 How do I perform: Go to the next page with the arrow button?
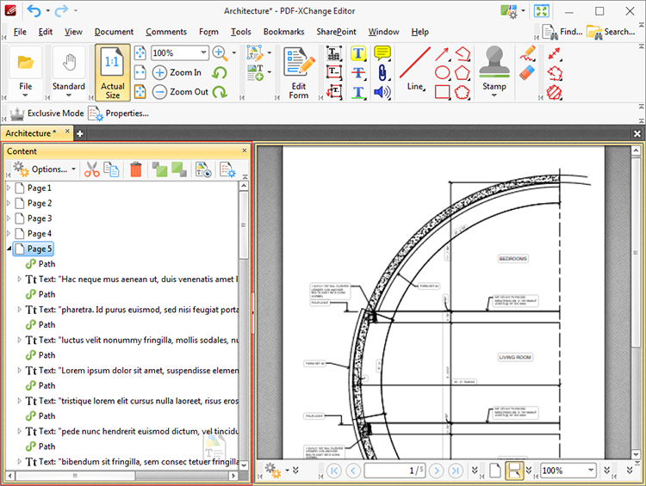click(437, 471)
